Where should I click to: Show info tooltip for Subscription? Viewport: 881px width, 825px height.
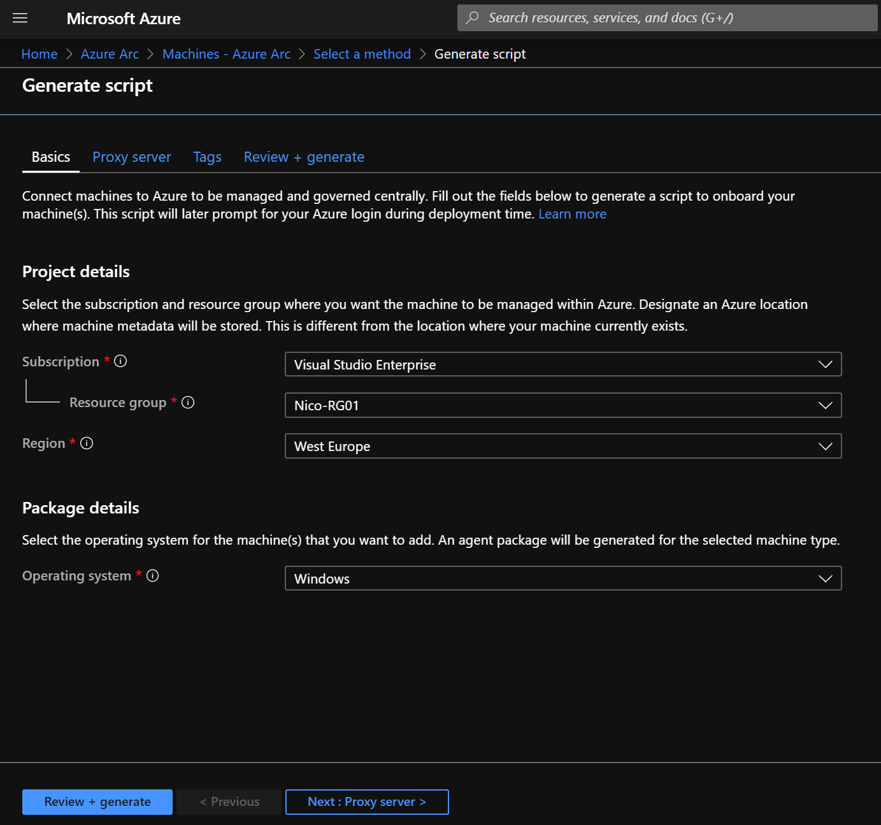point(120,361)
